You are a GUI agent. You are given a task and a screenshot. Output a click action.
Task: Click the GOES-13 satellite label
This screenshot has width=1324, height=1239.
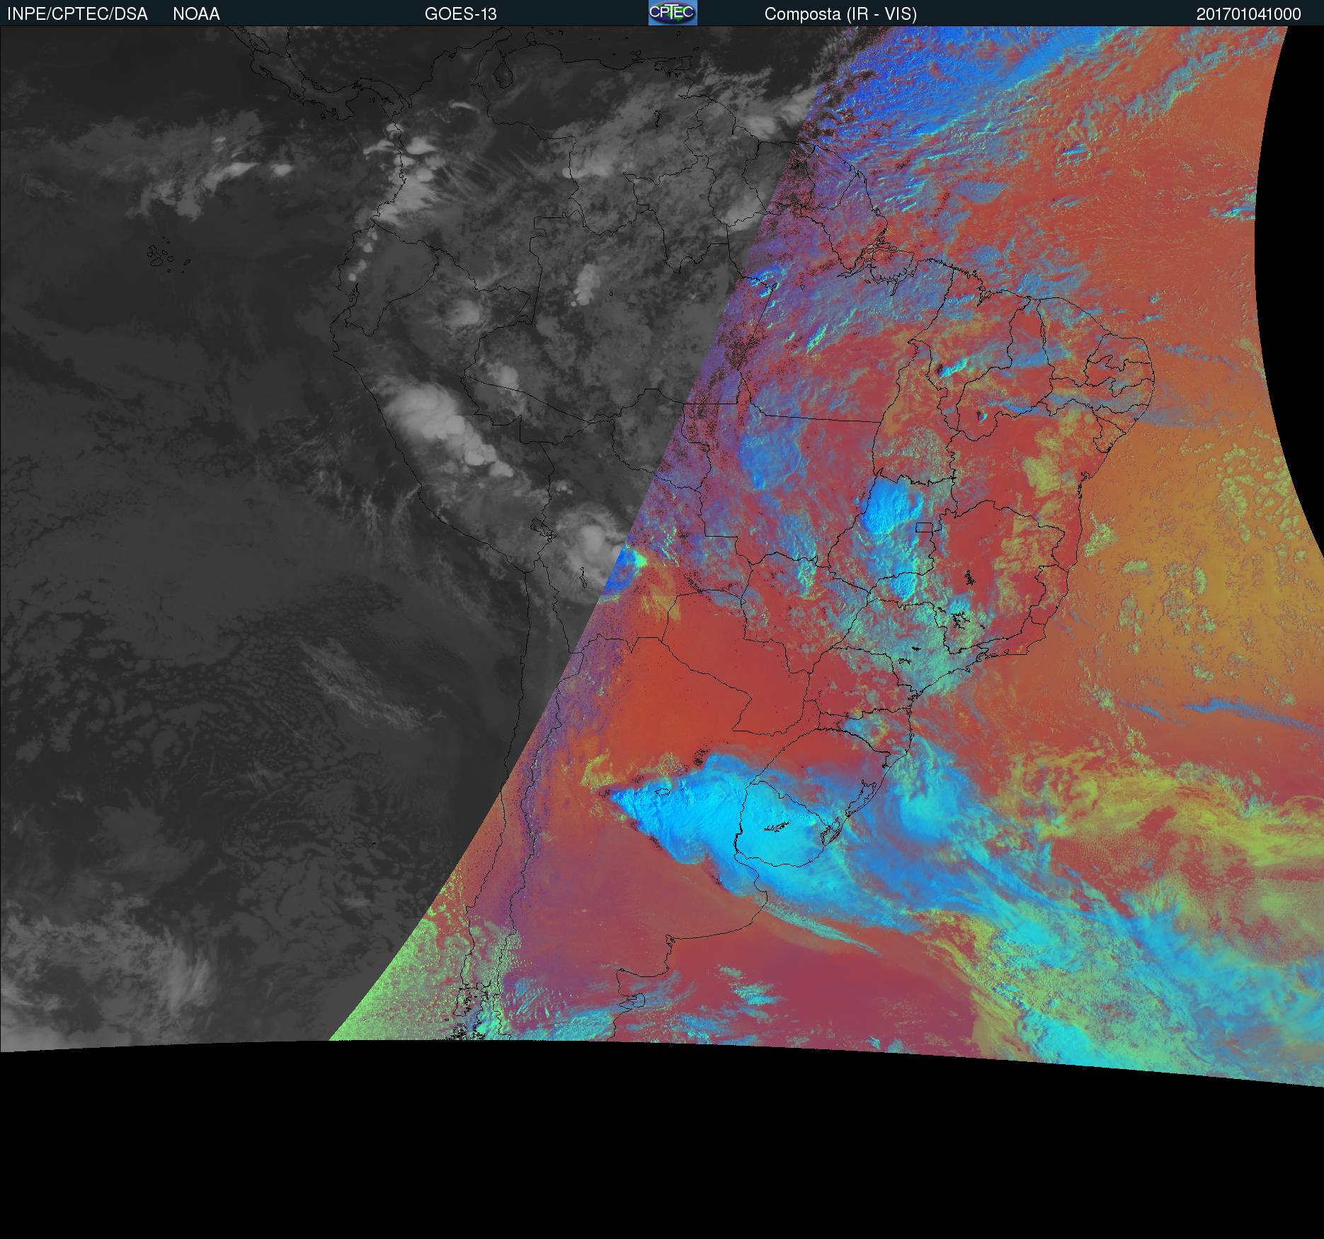point(461,14)
